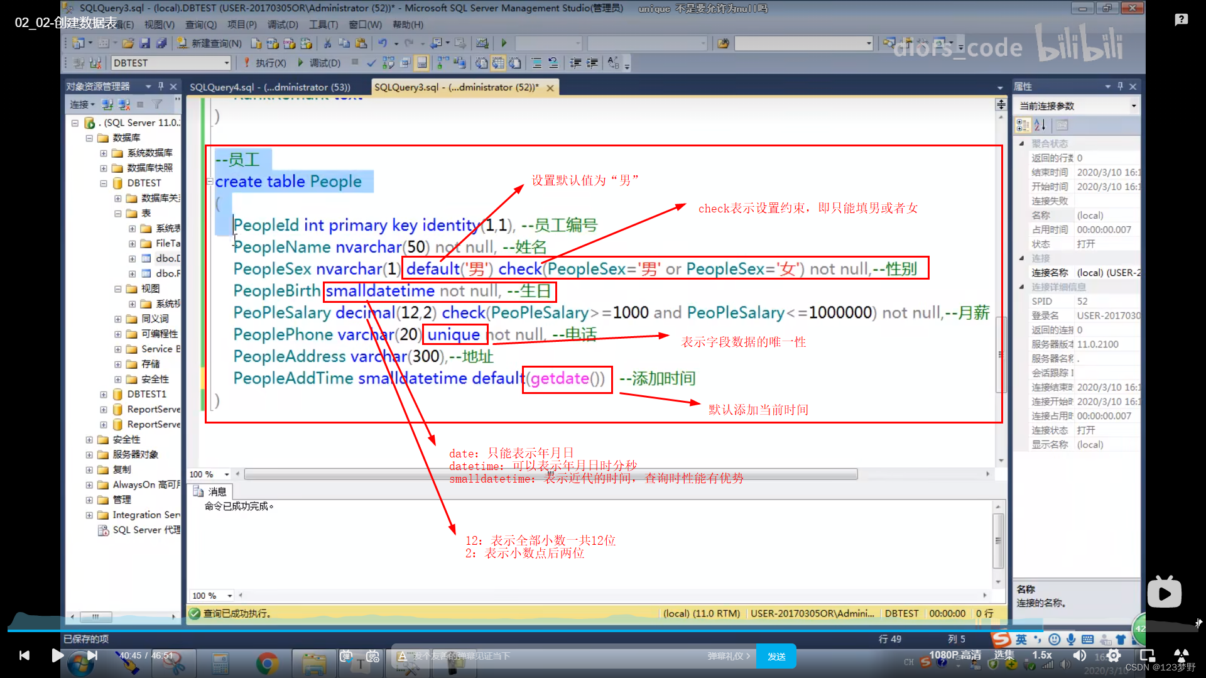Click the 1.5x playback speed button
Screen dimensions: 1206x678
[x=1042, y=655]
